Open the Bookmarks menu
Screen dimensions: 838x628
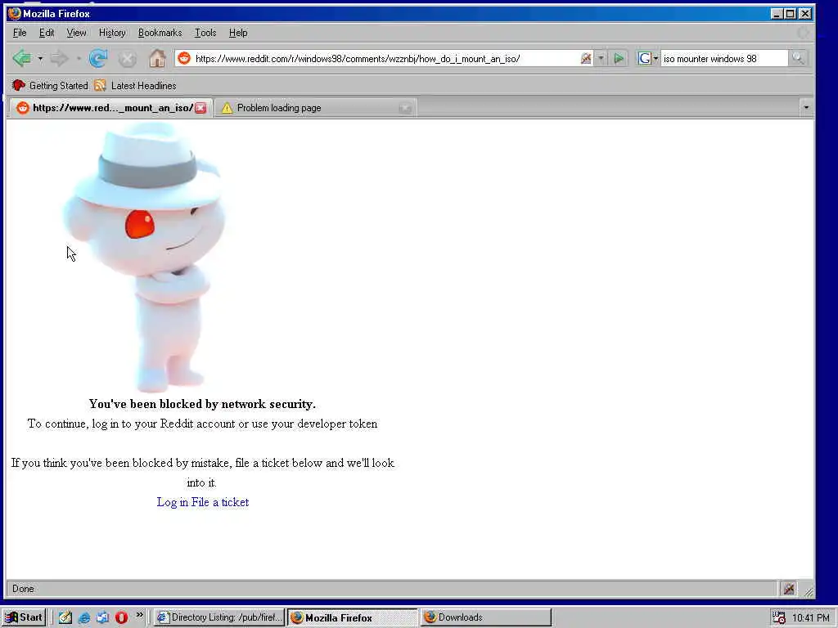160,33
